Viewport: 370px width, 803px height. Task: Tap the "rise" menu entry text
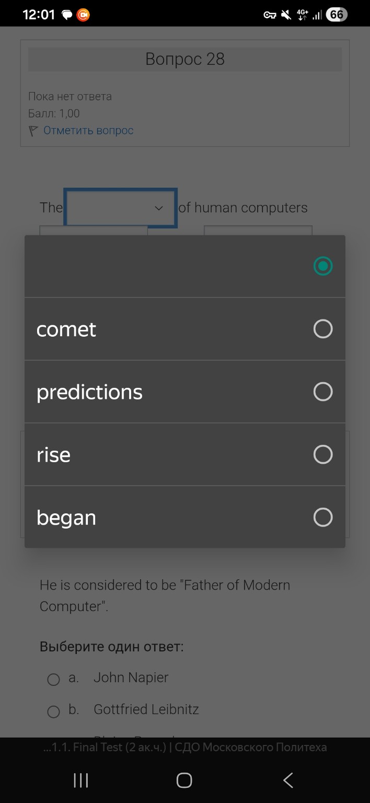pos(53,455)
